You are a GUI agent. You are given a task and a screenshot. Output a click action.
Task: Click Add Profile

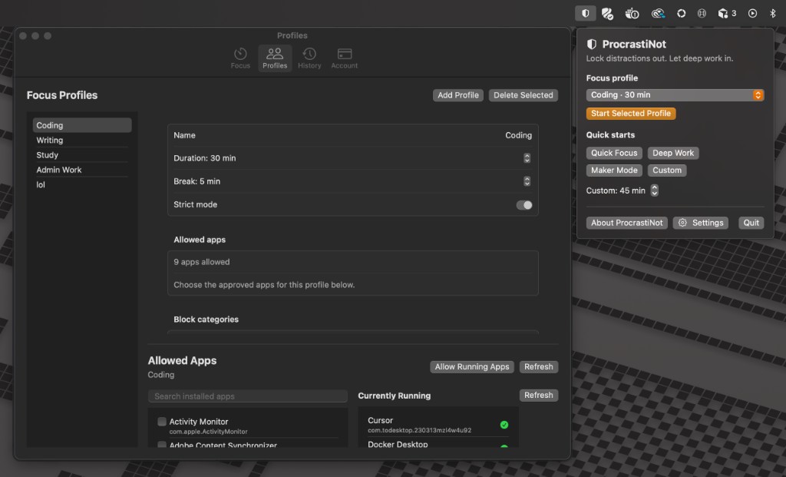[x=457, y=95]
